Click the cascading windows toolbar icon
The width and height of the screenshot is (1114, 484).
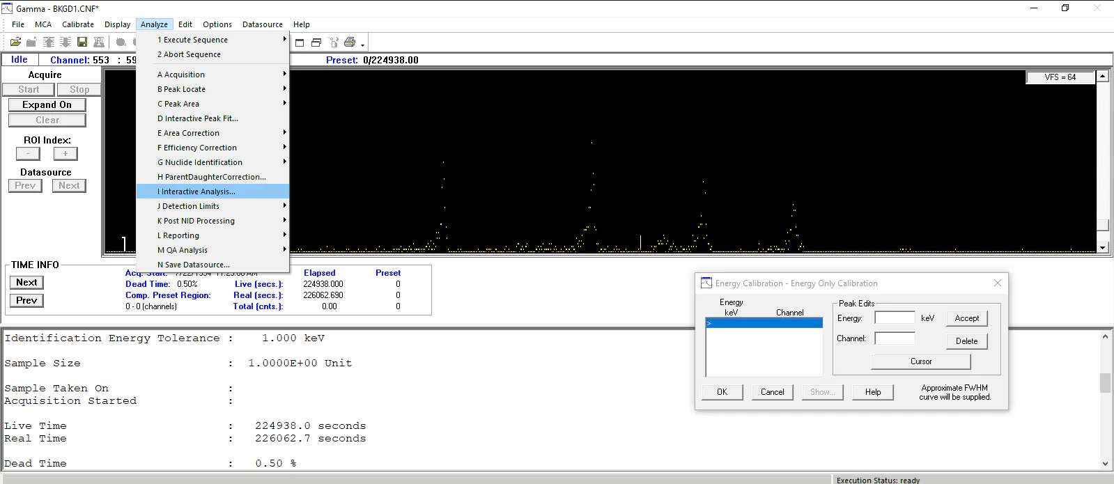[316, 42]
